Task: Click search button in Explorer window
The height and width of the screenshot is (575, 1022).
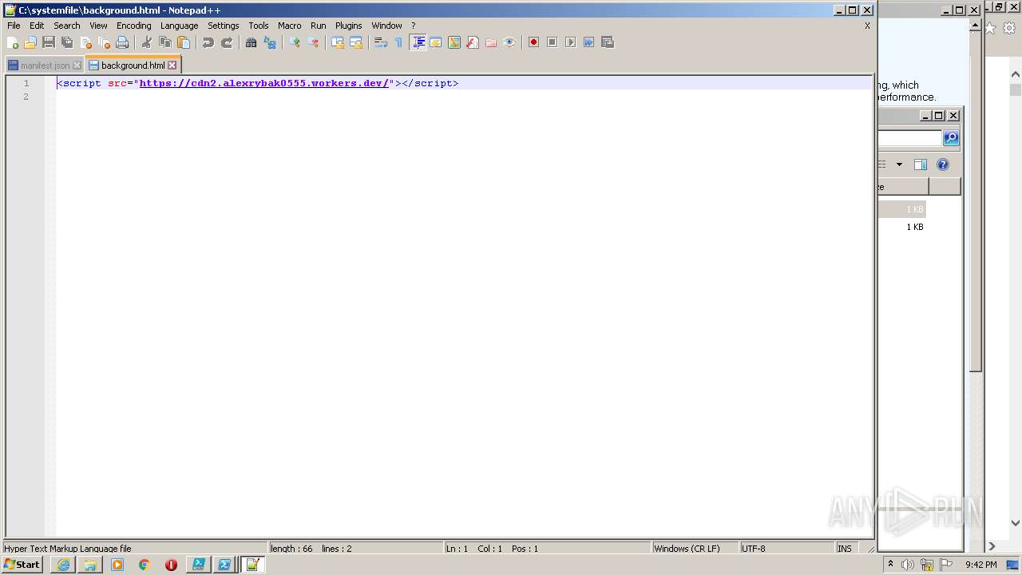Action: click(951, 138)
